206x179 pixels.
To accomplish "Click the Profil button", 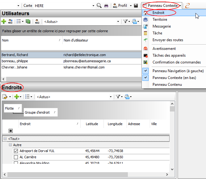I will coord(120,6).
